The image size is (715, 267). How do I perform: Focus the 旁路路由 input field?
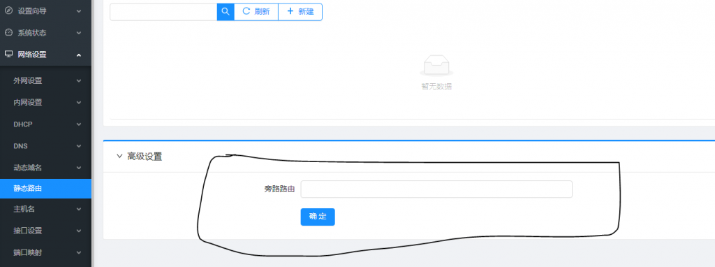(436, 189)
